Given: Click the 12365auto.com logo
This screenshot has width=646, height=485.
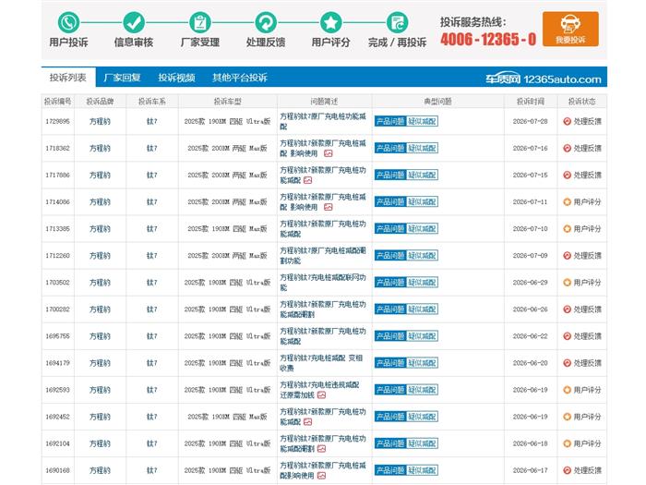Looking at the screenshot, I should point(543,79).
